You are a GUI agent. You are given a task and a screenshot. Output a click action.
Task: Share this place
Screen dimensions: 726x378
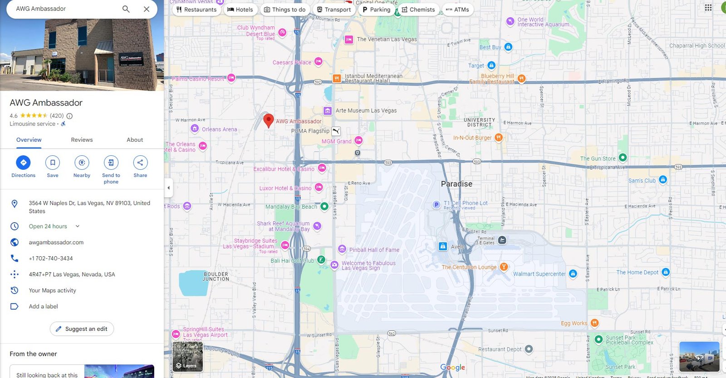pos(140,163)
